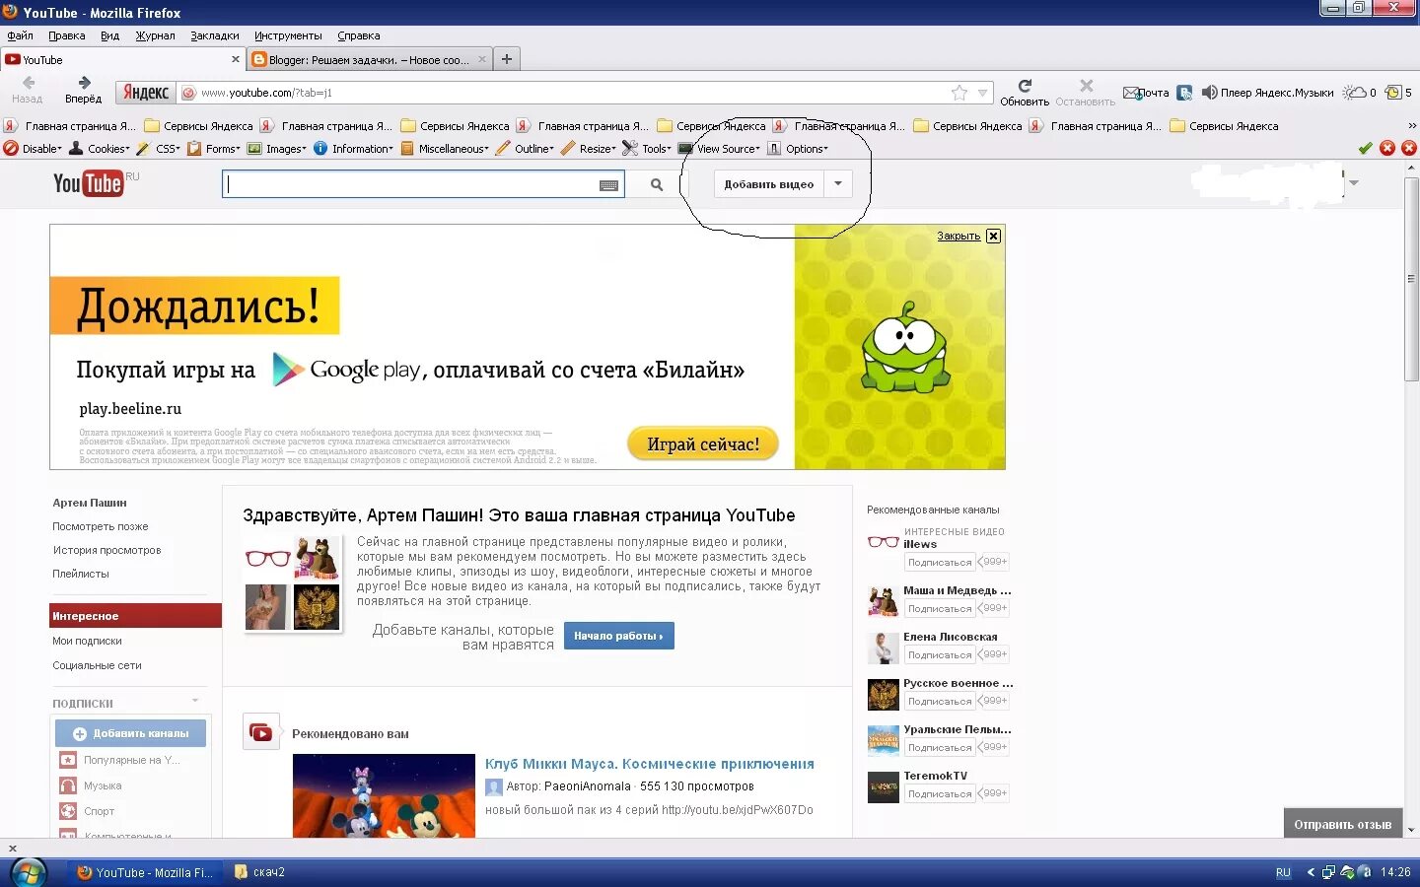Open История просмотров in sidebar
This screenshot has height=887, width=1420.
pos(106,550)
